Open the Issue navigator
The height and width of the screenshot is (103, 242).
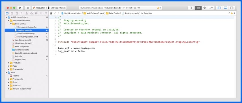[27, 13]
